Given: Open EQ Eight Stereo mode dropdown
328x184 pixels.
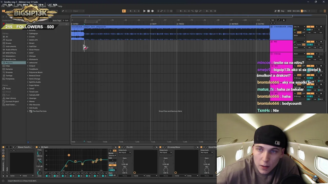Looking at the screenshot, I should click(112, 155).
